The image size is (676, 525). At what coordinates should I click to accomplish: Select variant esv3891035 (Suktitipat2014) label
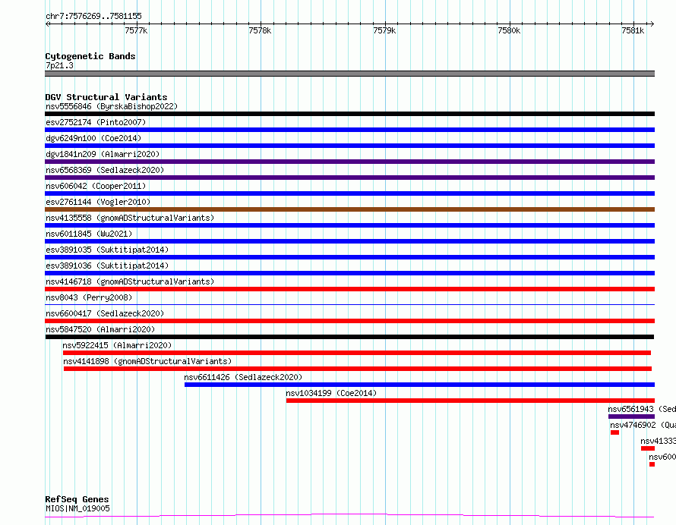107,250
